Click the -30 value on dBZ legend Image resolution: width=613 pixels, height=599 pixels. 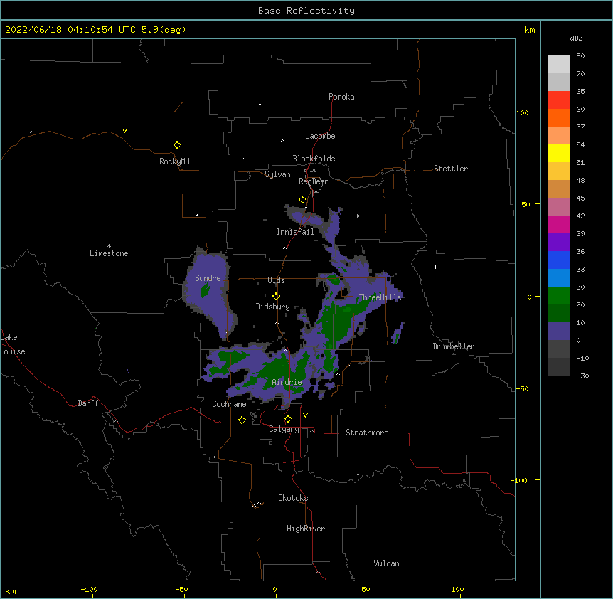582,376
